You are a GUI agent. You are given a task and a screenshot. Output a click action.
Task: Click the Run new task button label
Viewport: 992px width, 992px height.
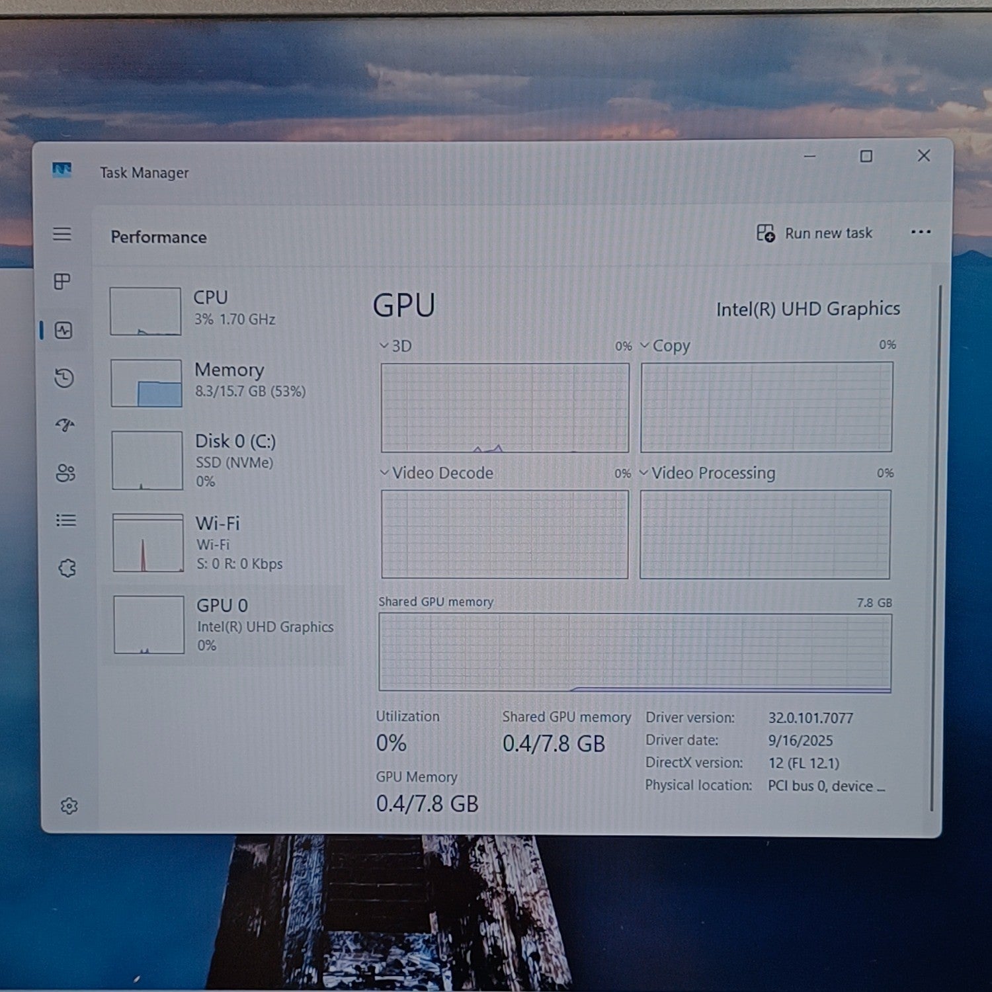click(829, 233)
